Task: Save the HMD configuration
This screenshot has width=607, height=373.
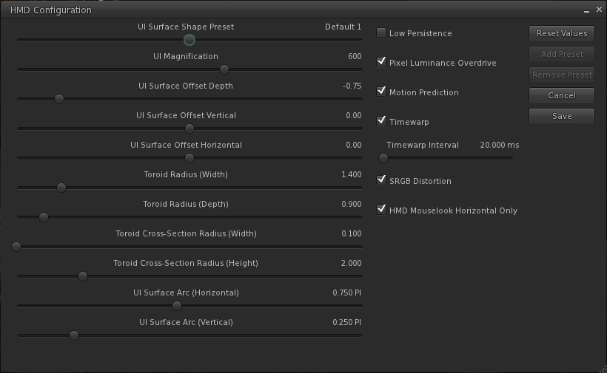Action: (561, 116)
